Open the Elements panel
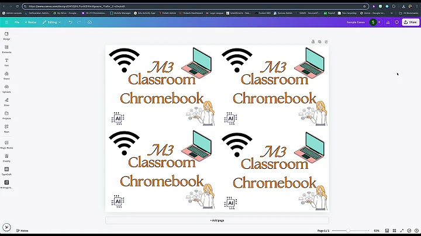Screen dimensions: 421x236 pyautogui.click(x=6, y=49)
